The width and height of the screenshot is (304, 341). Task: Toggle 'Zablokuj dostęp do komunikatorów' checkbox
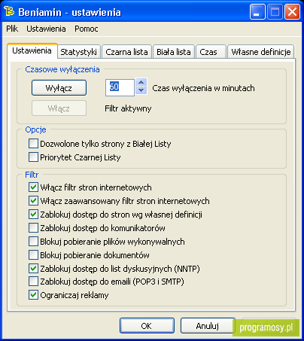click(x=33, y=228)
